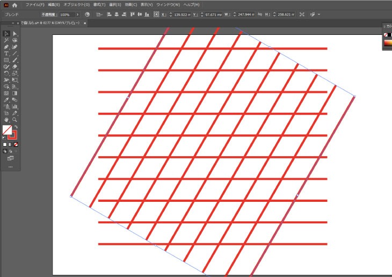392x277 pixels.
Task: Select the Rectangle tool
Action: 6,60
